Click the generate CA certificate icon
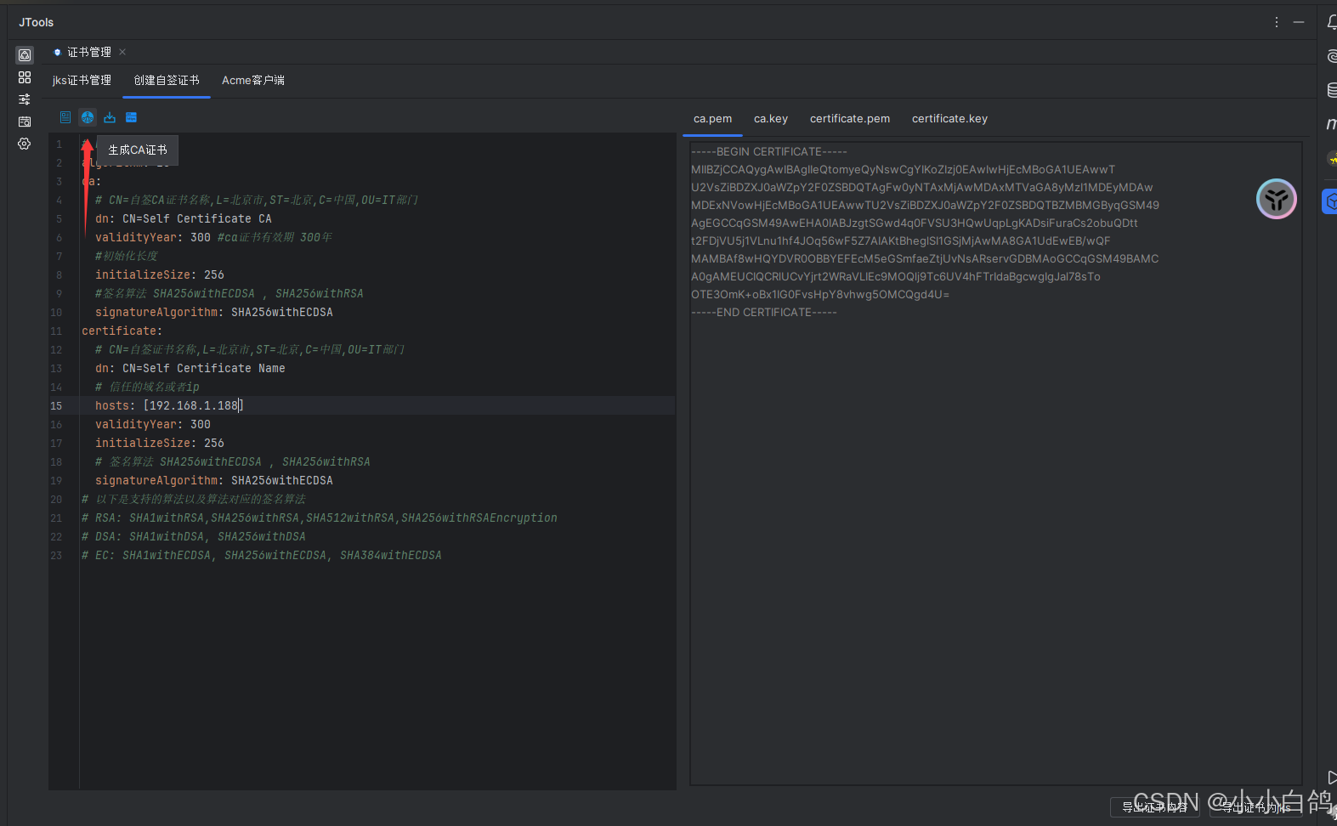The width and height of the screenshot is (1337, 826). click(x=88, y=117)
